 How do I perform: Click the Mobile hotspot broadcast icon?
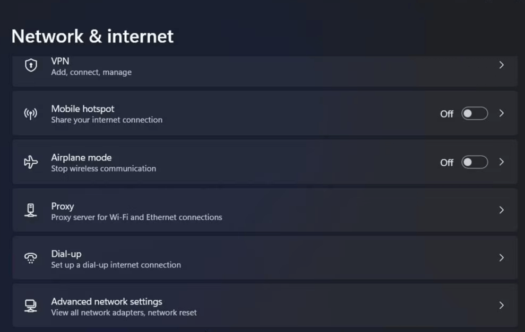(x=31, y=113)
